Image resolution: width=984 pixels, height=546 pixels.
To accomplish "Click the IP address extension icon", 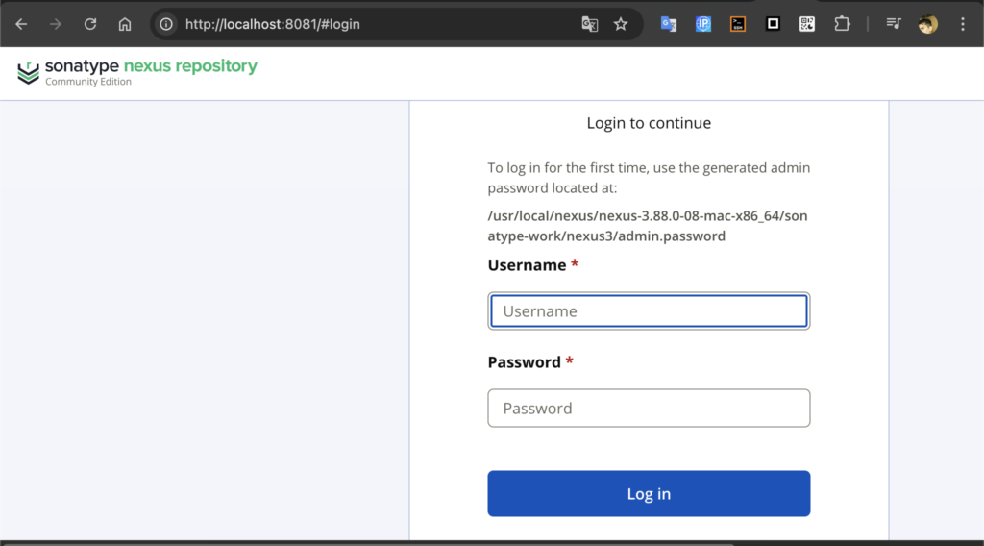I will 703,24.
